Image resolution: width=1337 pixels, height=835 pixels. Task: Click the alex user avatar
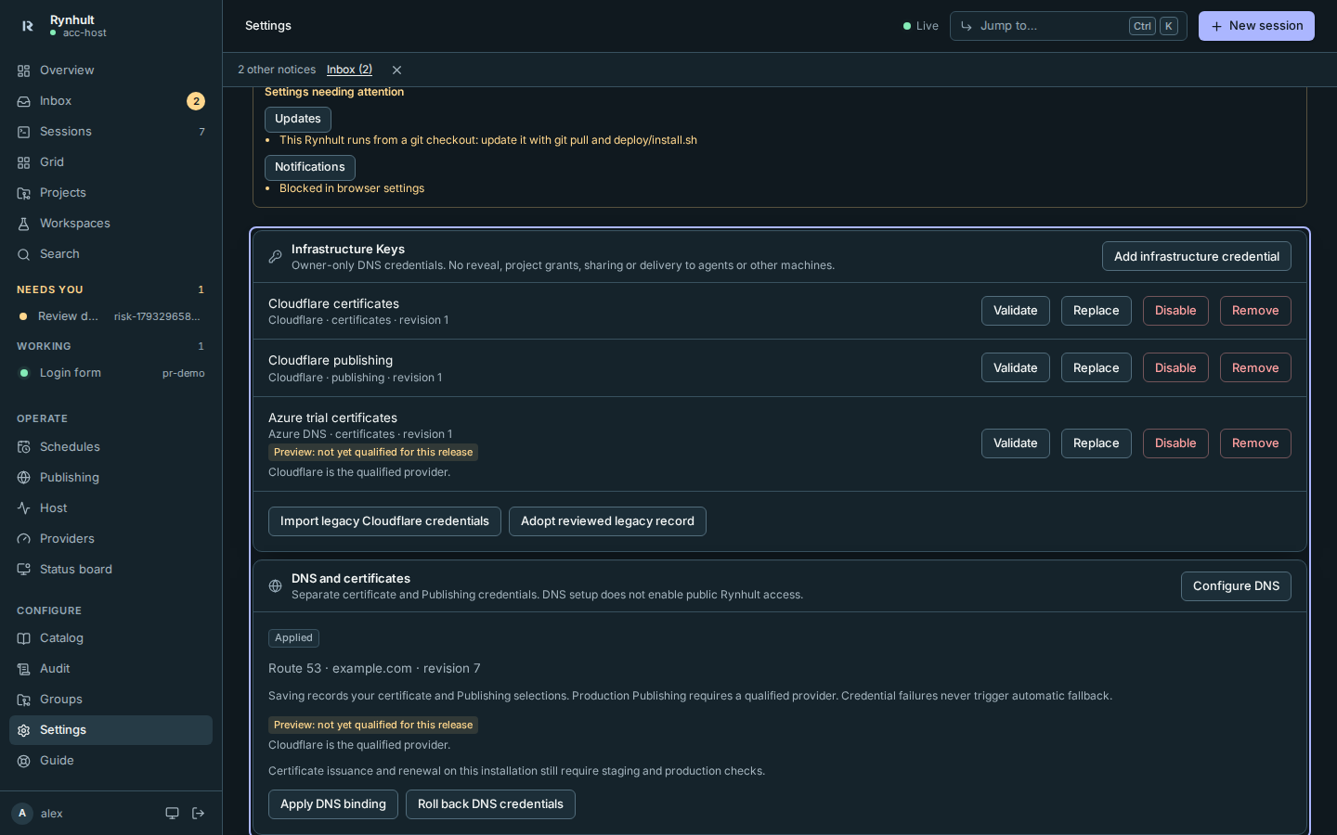click(22, 814)
